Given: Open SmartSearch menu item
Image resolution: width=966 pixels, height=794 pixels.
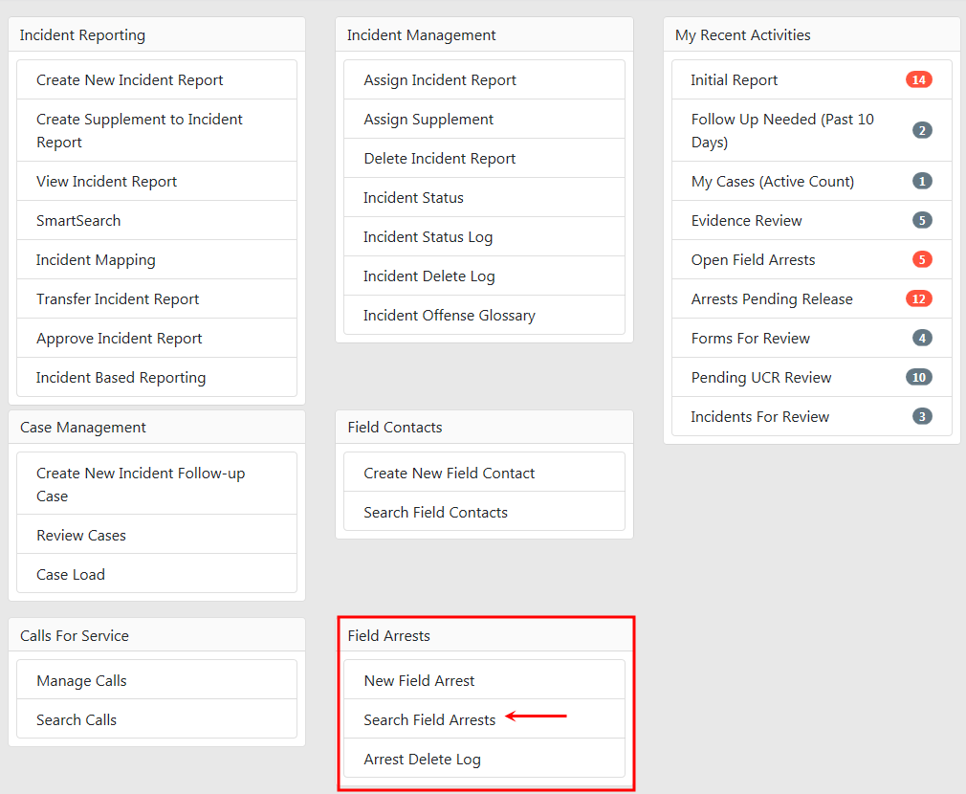Looking at the screenshot, I should point(78,221).
